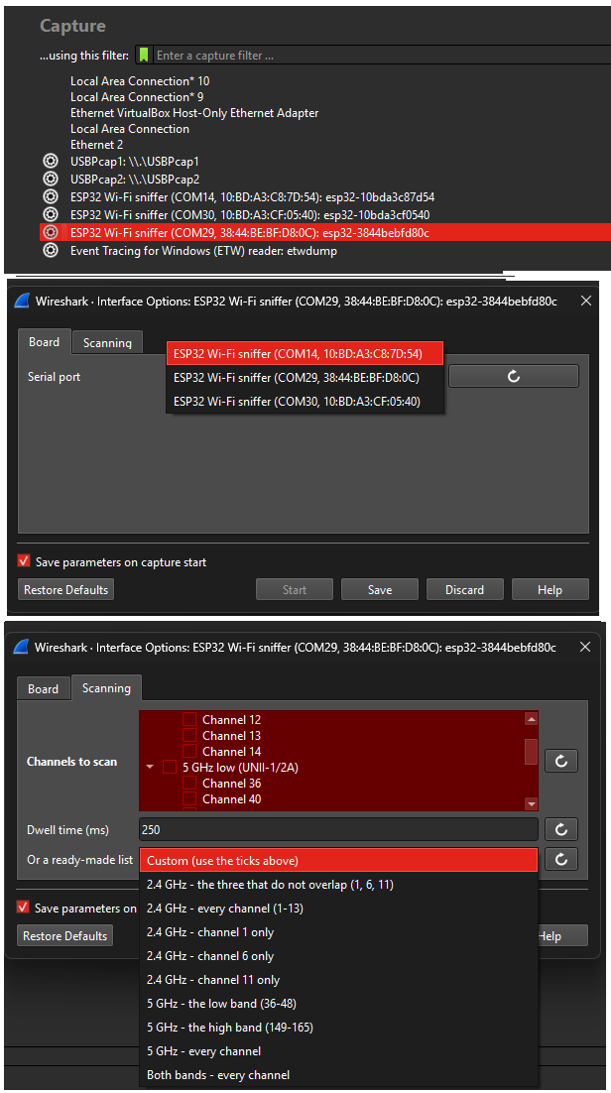Open gear options for COM30 ESP32 sniffer
Screen dimensions: 611x1093
51,214
